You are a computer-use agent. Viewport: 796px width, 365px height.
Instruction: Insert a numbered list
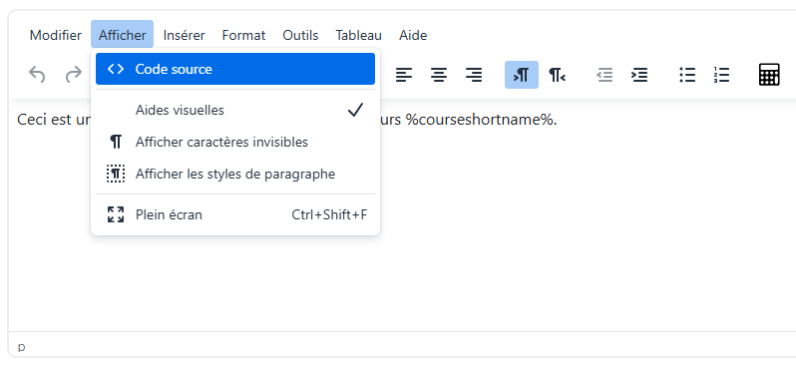[721, 75]
